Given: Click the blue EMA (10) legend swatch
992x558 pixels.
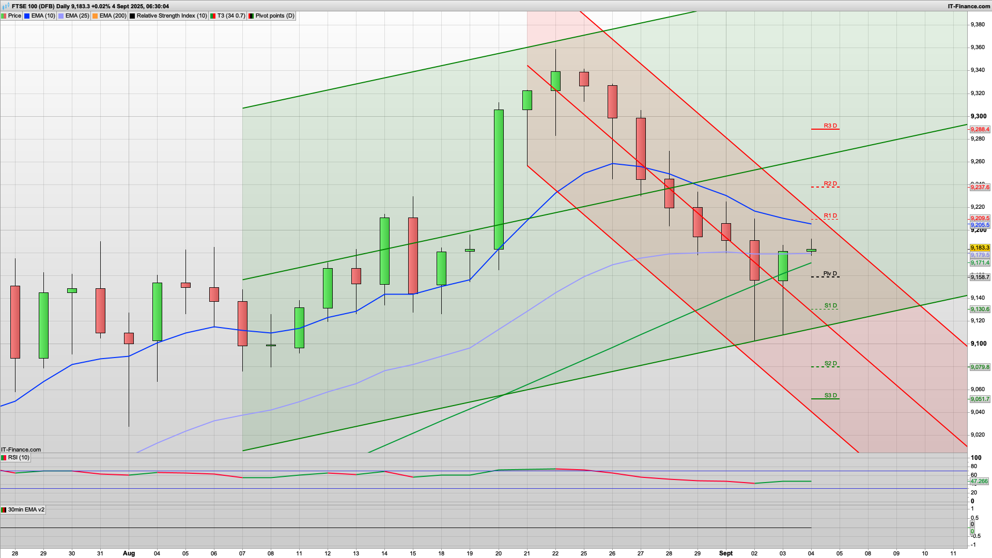Looking at the screenshot, I should click(27, 16).
